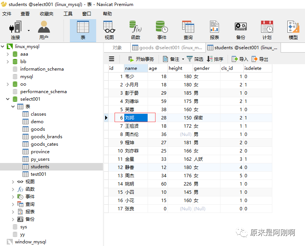Select the 报表 report node icon in tree
The width and height of the screenshot is (305, 246).
(x=20, y=211)
